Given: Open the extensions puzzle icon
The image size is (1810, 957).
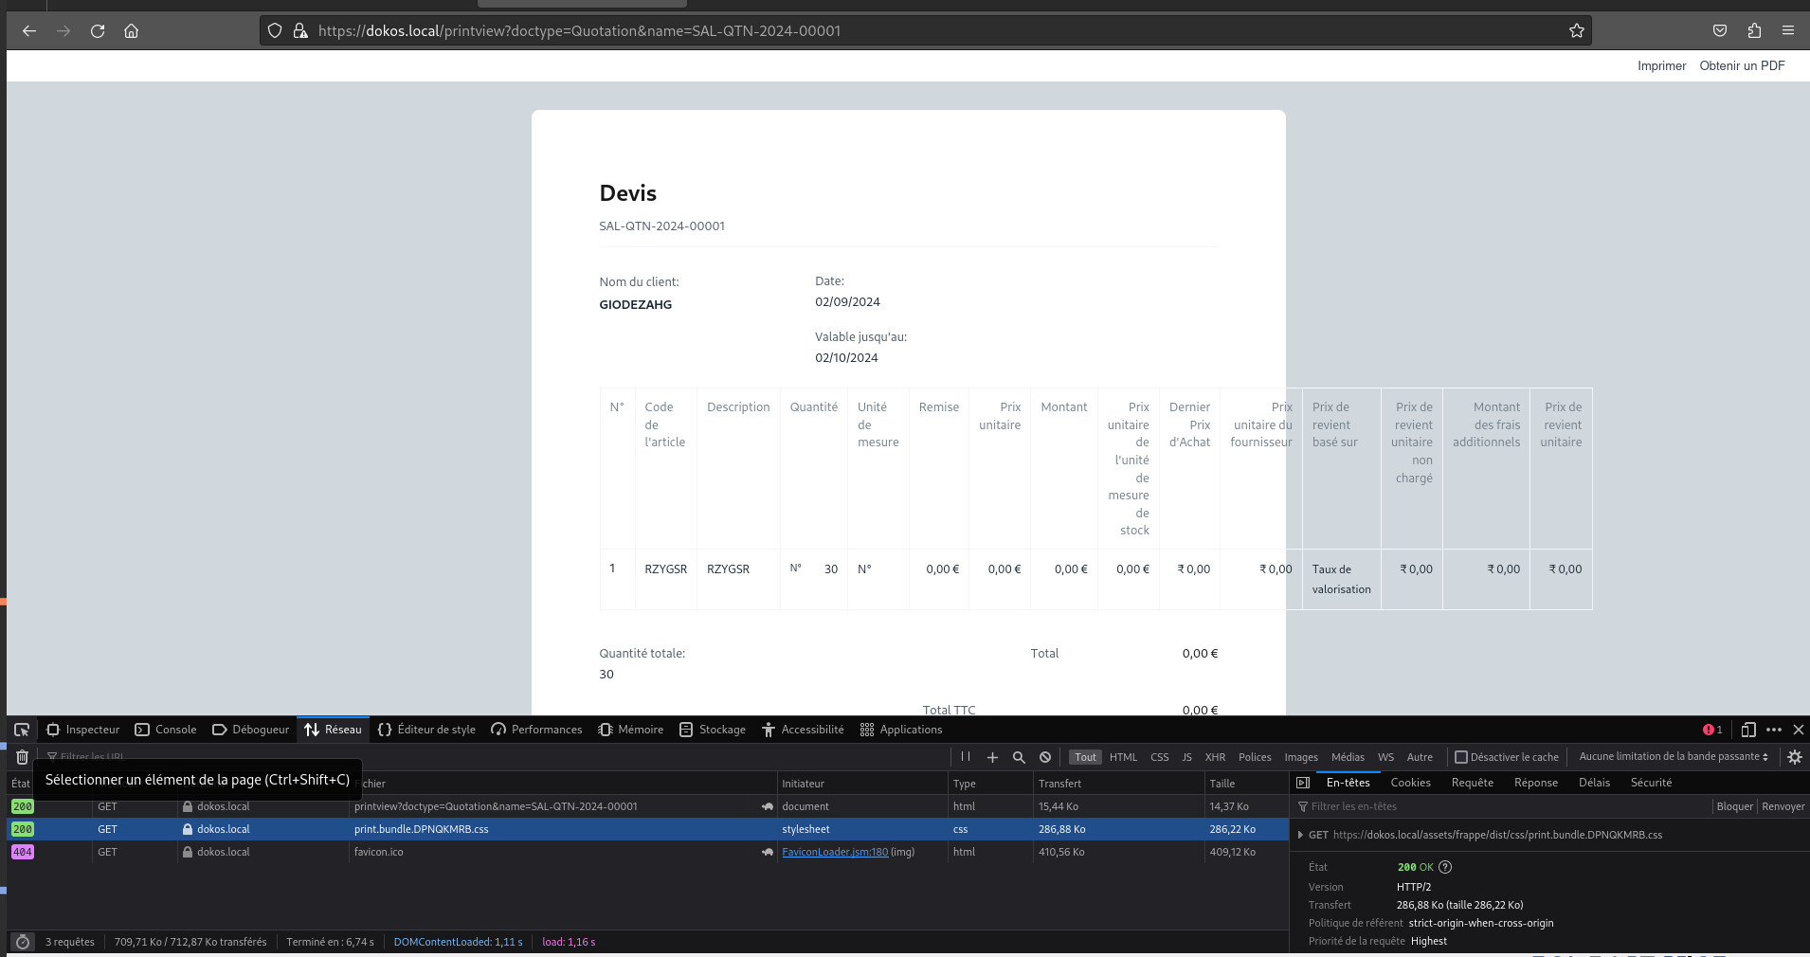Looking at the screenshot, I should coord(1754,30).
